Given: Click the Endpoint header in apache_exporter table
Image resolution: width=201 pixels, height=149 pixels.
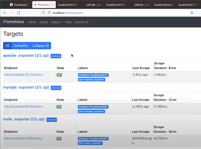Looking at the screenshot, I should 11,68.
